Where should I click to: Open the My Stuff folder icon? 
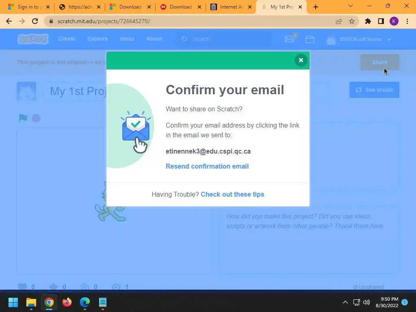click(310, 39)
